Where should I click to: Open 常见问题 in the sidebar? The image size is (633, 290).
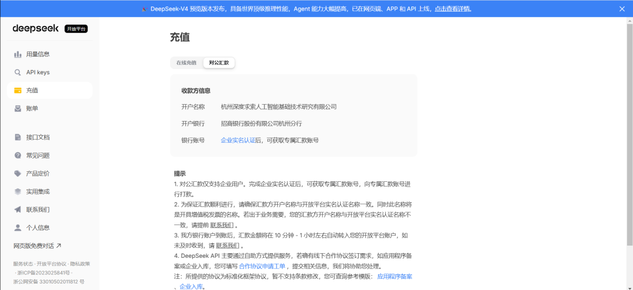50,156
